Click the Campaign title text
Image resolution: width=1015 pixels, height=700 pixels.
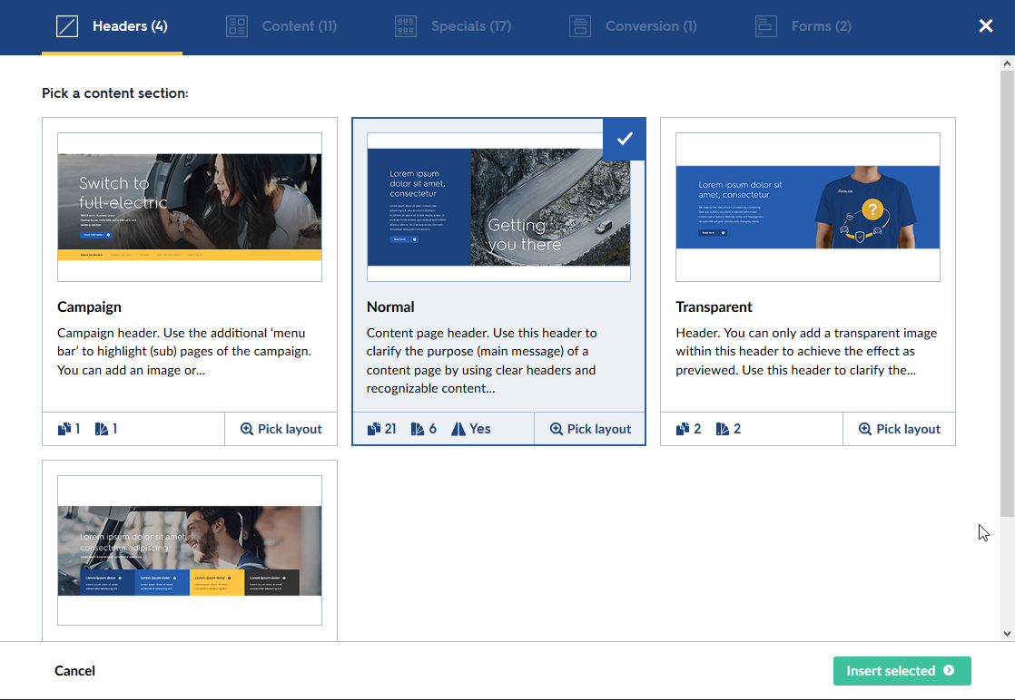coord(89,307)
